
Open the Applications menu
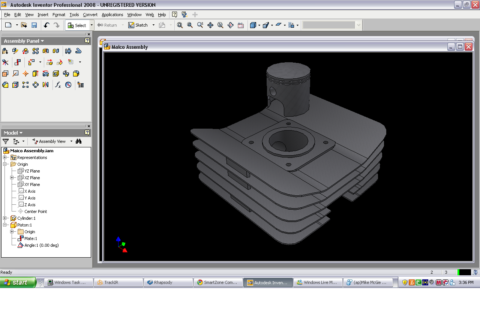112,15
